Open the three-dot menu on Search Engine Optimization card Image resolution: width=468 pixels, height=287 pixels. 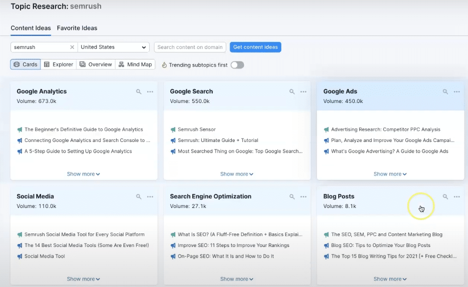point(303,196)
